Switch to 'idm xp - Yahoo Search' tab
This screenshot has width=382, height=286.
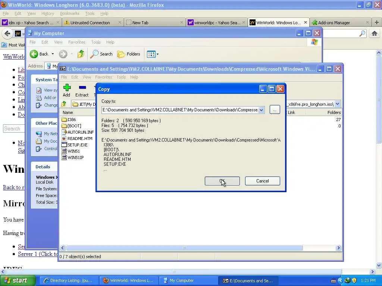(x=31, y=23)
